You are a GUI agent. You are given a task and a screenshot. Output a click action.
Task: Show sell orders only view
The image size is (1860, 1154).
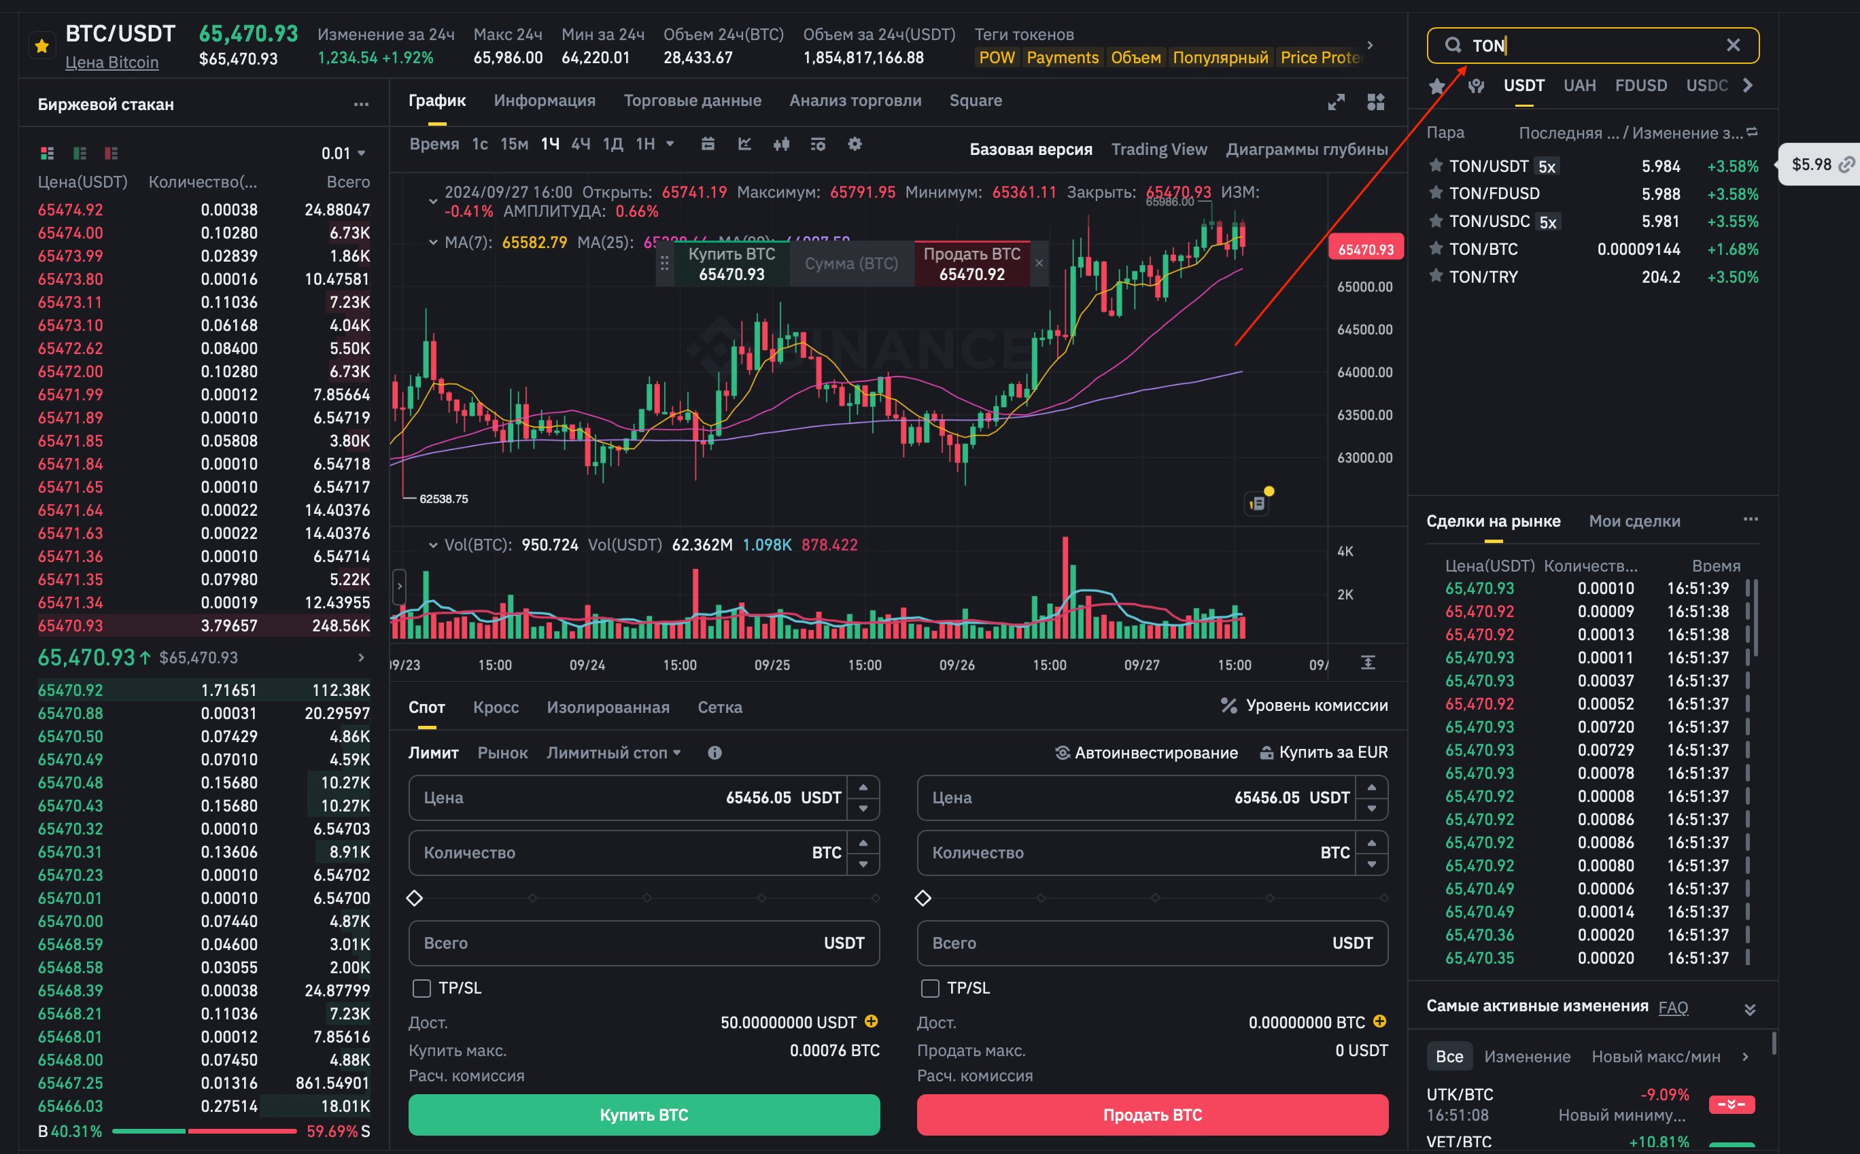coord(111,154)
